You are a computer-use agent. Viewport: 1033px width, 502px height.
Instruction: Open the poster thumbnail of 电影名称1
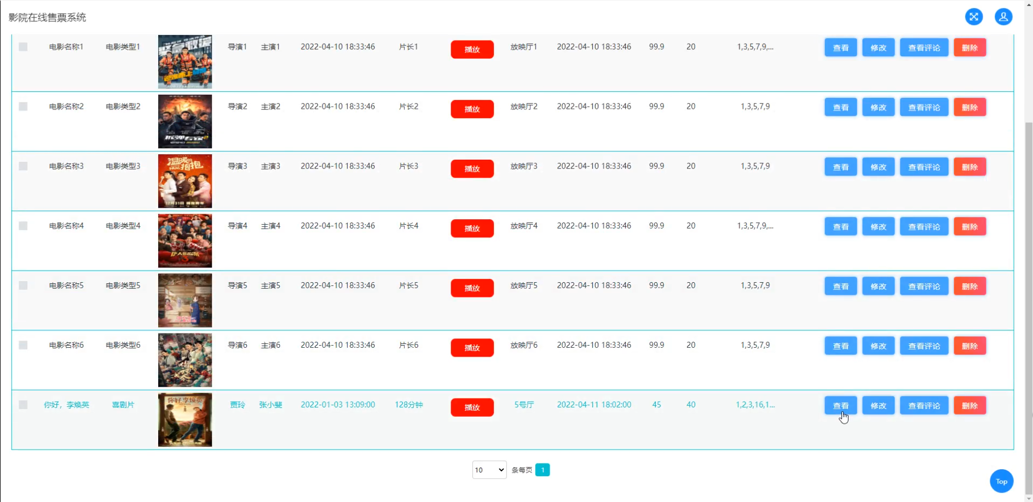[185, 62]
